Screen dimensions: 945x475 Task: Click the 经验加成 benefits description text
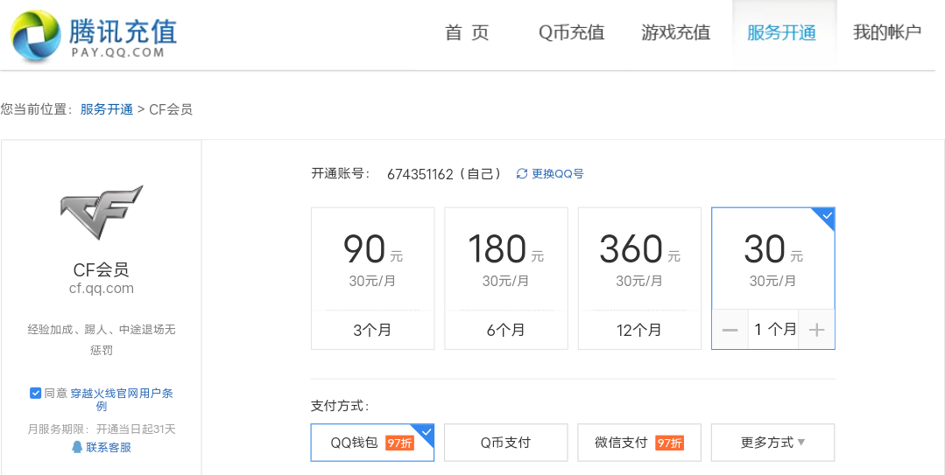pos(102,339)
